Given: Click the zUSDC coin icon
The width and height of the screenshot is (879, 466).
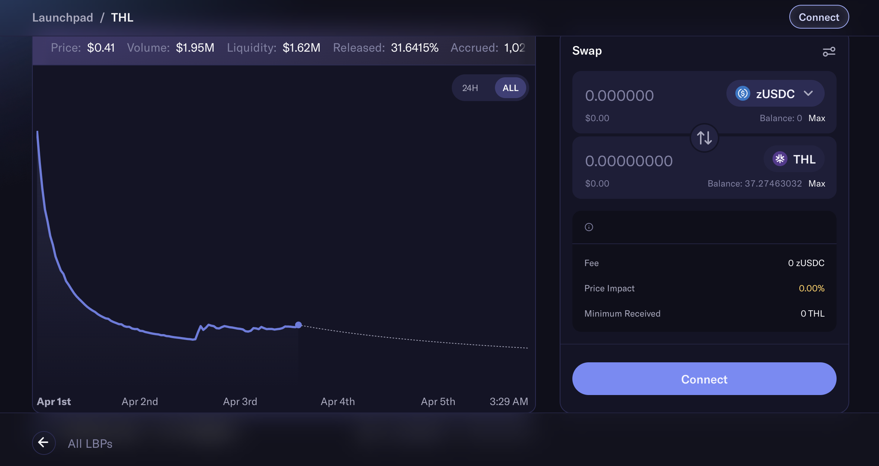Looking at the screenshot, I should 742,93.
